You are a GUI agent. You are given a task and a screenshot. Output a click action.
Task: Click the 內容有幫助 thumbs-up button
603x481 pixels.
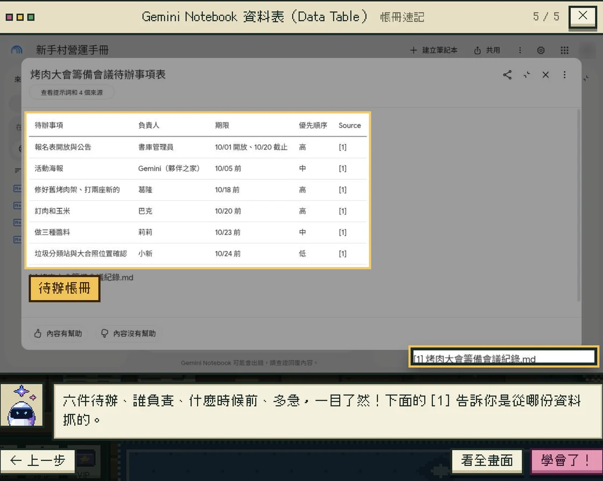pos(59,333)
